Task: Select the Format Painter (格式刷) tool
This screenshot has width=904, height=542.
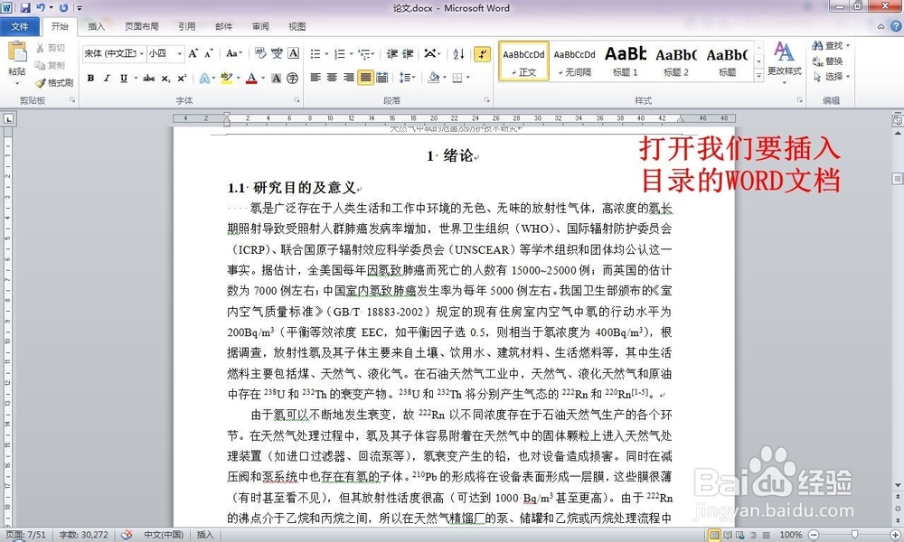Action: pos(54,83)
